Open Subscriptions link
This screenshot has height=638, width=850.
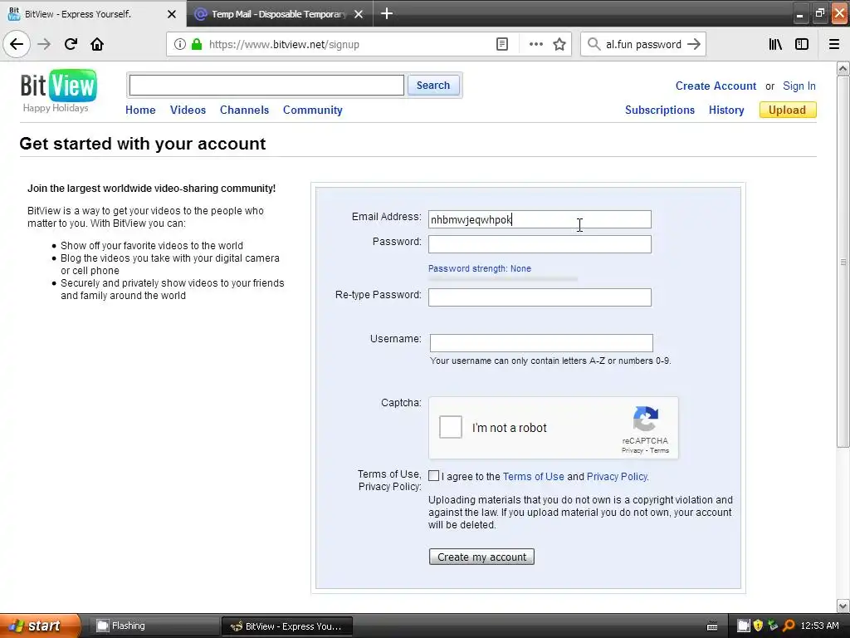[x=660, y=110]
